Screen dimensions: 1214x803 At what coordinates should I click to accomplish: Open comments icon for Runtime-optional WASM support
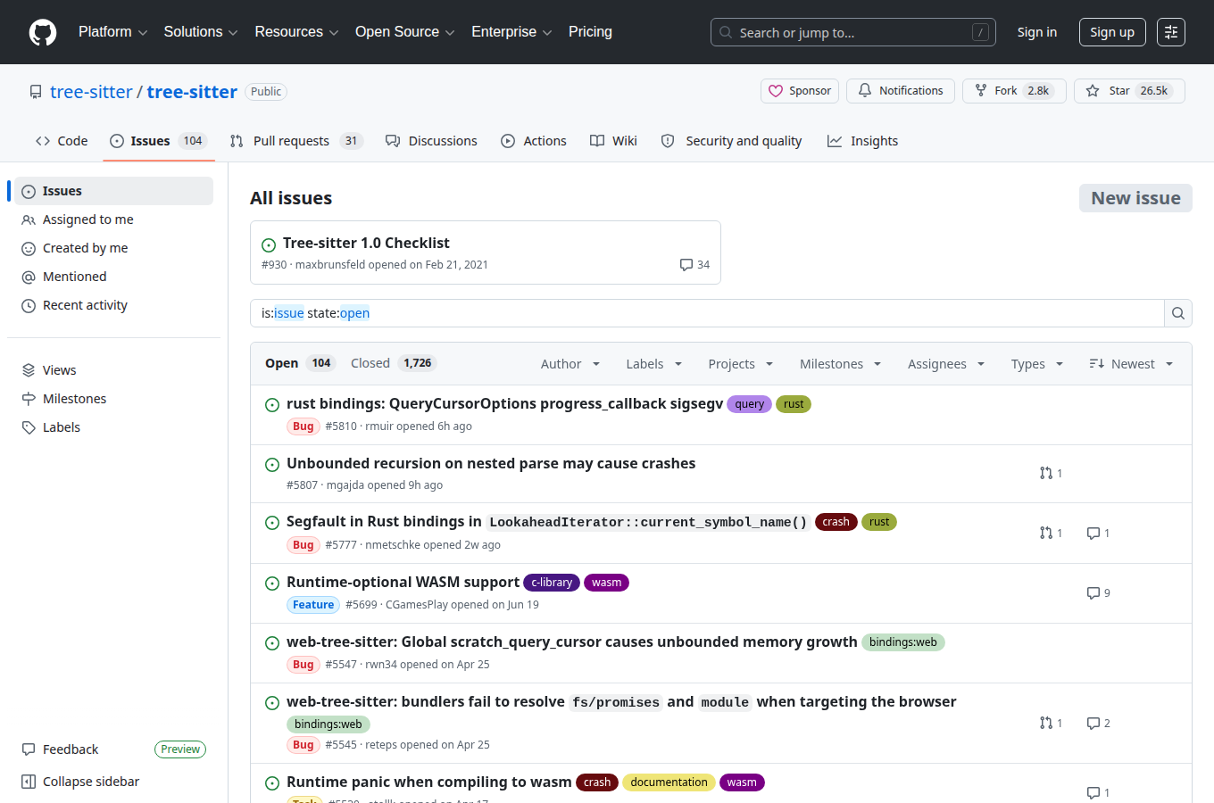1093,592
